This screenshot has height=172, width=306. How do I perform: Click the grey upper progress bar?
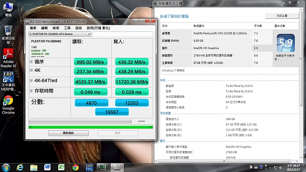pos(80,121)
